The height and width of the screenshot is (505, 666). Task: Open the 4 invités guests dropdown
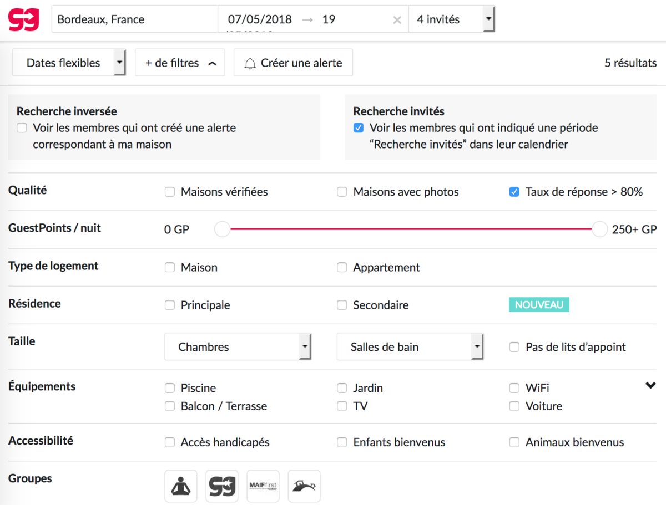[x=451, y=19]
